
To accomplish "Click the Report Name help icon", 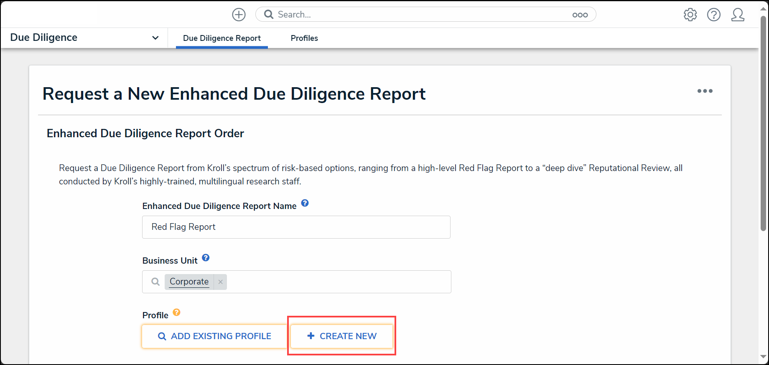I will point(305,203).
